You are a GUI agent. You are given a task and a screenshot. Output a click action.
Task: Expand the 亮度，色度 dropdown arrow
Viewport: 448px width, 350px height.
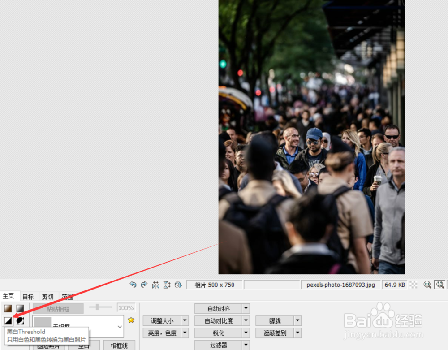coord(185,333)
